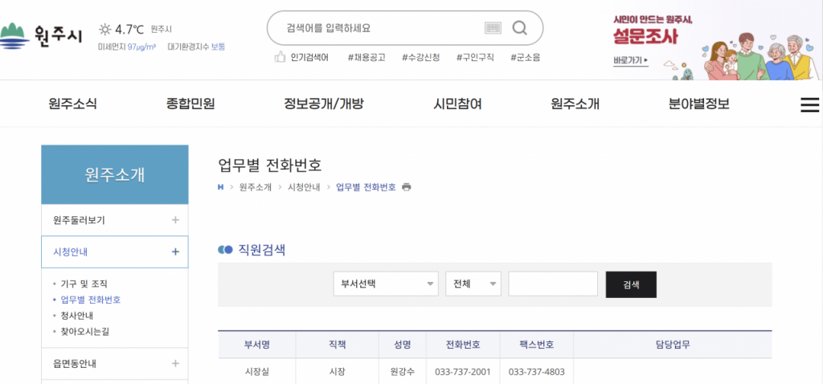Expand the 원주둘러보기 sidebar section
The image size is (823, 384).
pos(175,220)
